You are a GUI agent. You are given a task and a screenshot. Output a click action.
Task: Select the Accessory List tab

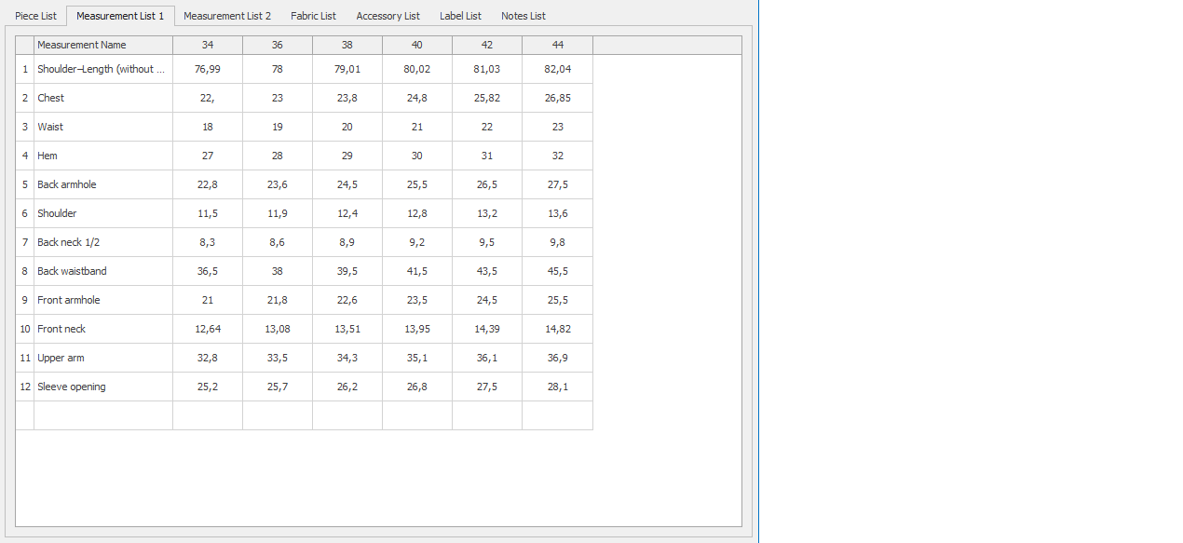(388, 16)
